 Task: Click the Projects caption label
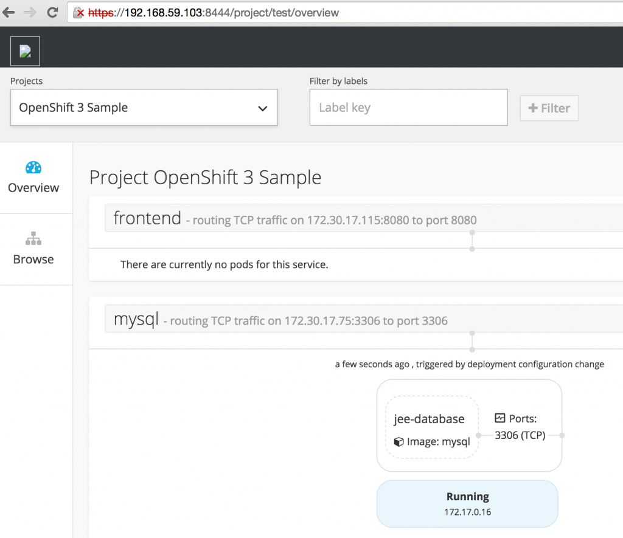click(x=26, y=81)
